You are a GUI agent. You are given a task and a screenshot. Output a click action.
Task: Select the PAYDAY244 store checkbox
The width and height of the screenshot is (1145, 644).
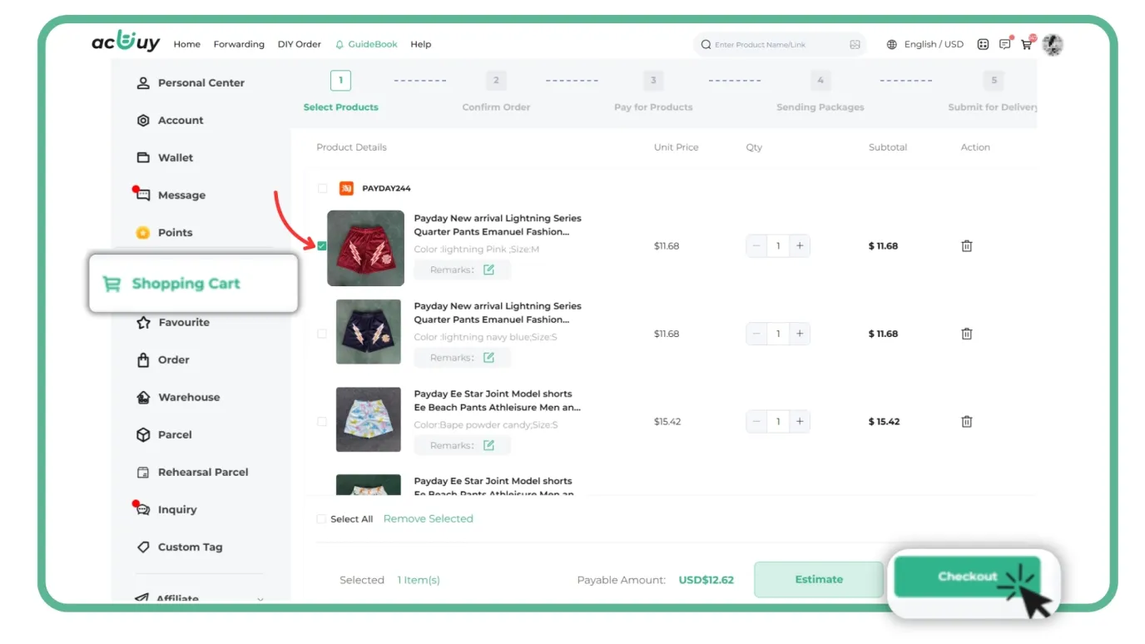(x=322, y=189)
